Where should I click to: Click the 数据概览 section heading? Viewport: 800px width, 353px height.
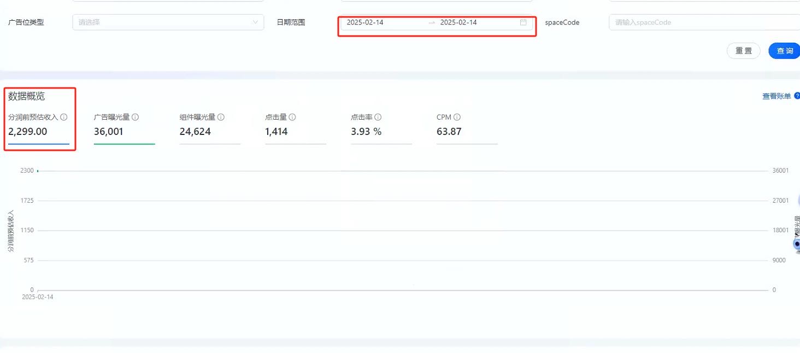[26, 97]
